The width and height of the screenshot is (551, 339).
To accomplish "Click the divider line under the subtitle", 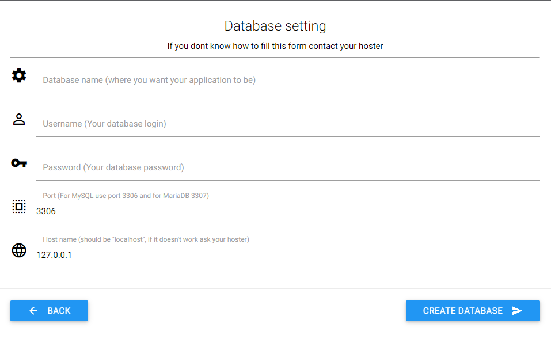I will [275, 57].
